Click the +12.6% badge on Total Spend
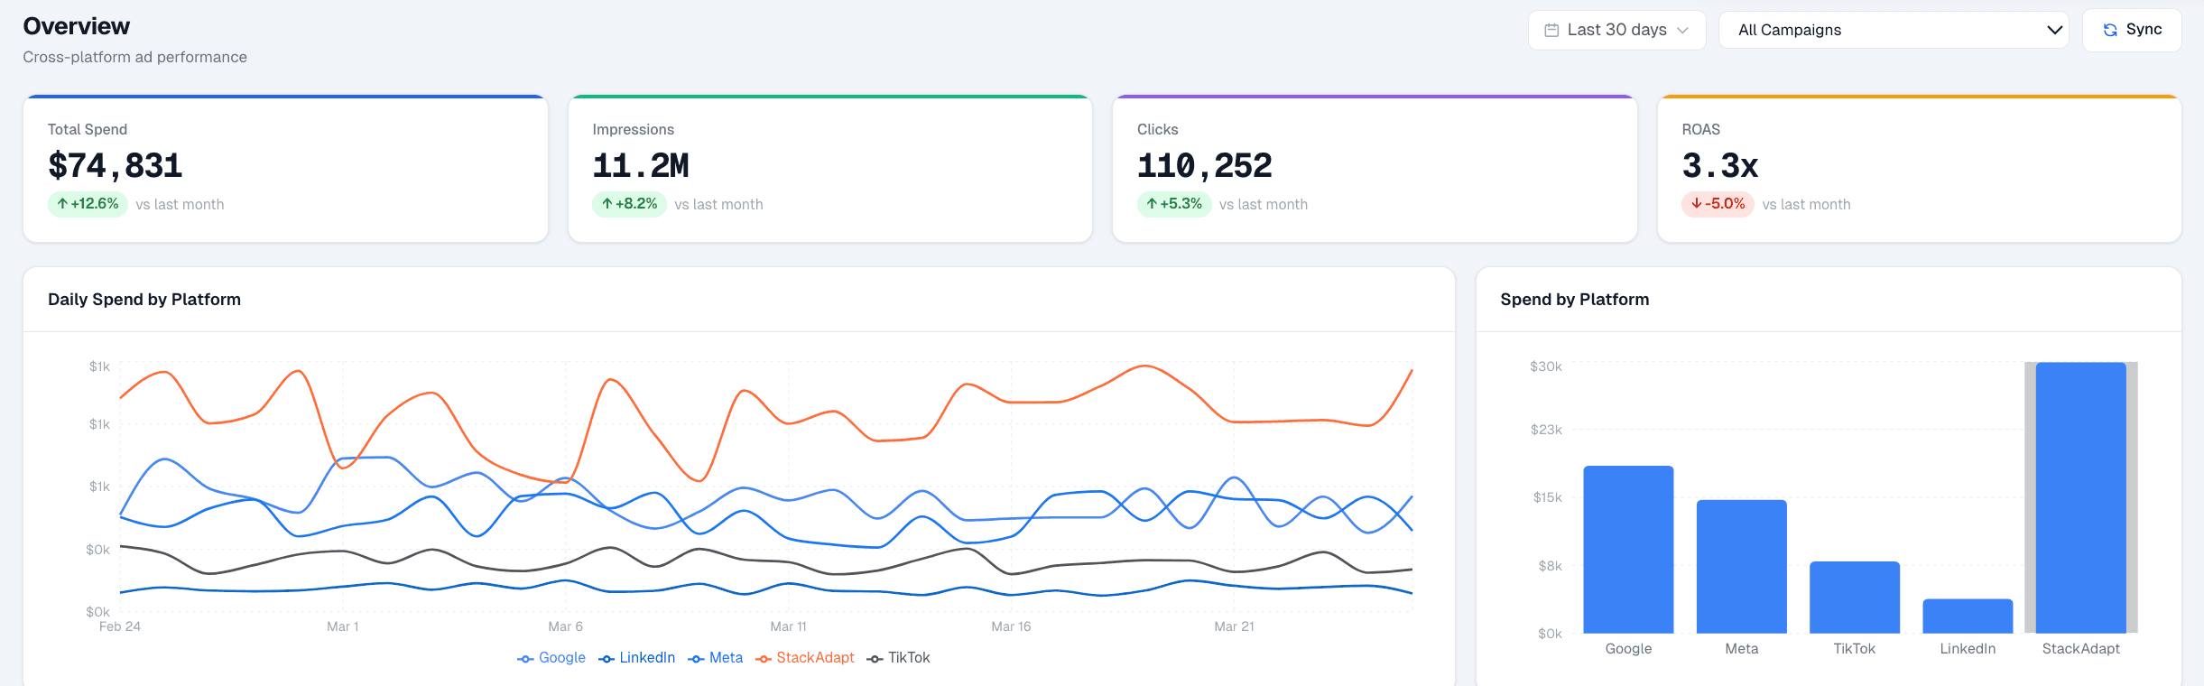 pos(88,204)
